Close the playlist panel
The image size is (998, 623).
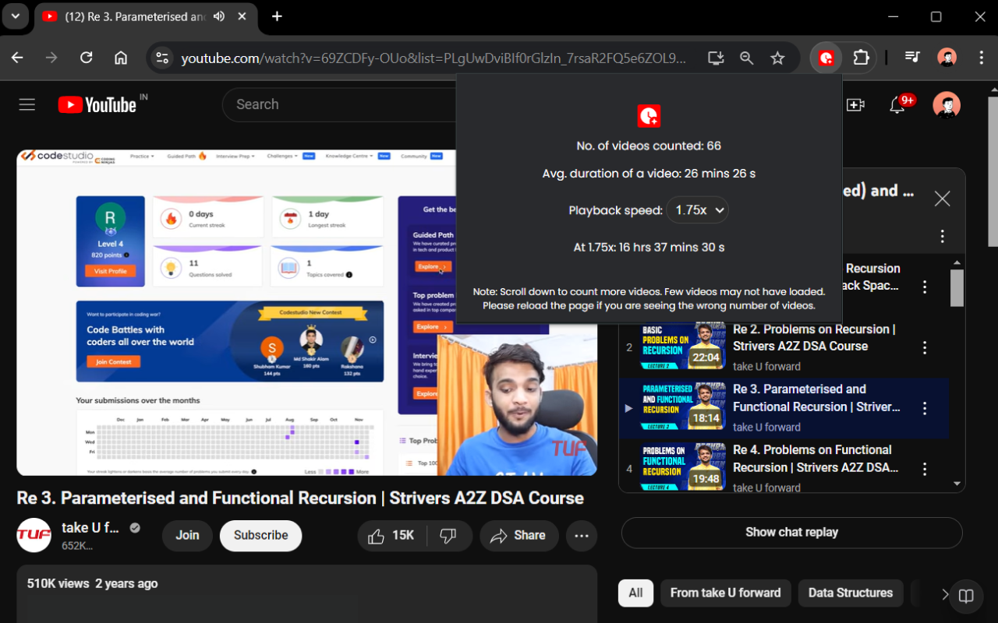pos(942,199)
